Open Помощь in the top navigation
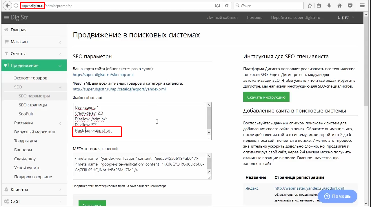The height and width of the screenshot is (207, 371). [x=254, y=17]
